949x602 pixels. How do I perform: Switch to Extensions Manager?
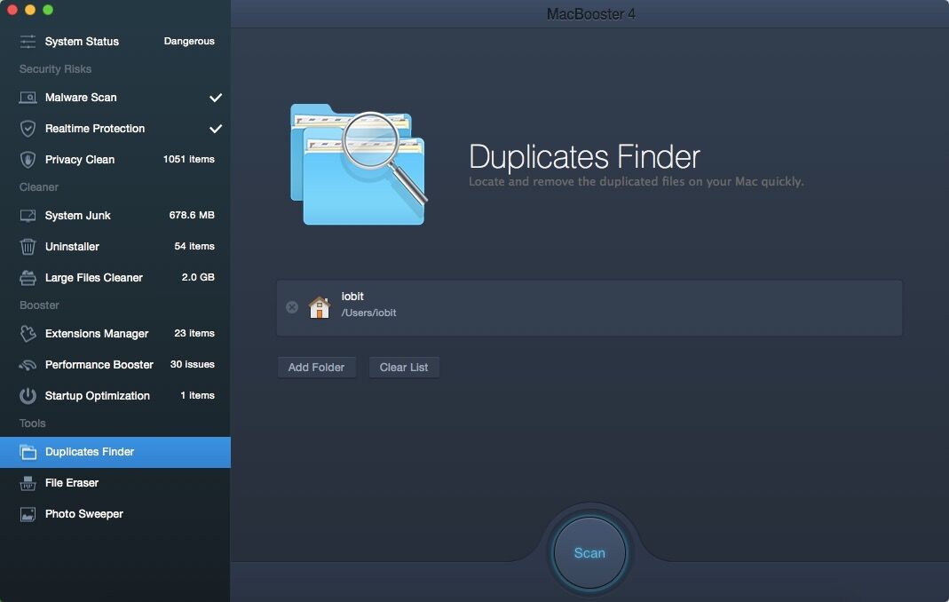115,334
